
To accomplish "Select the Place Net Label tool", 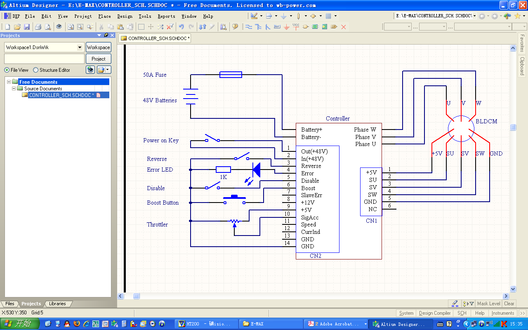I will pos(277,27).
